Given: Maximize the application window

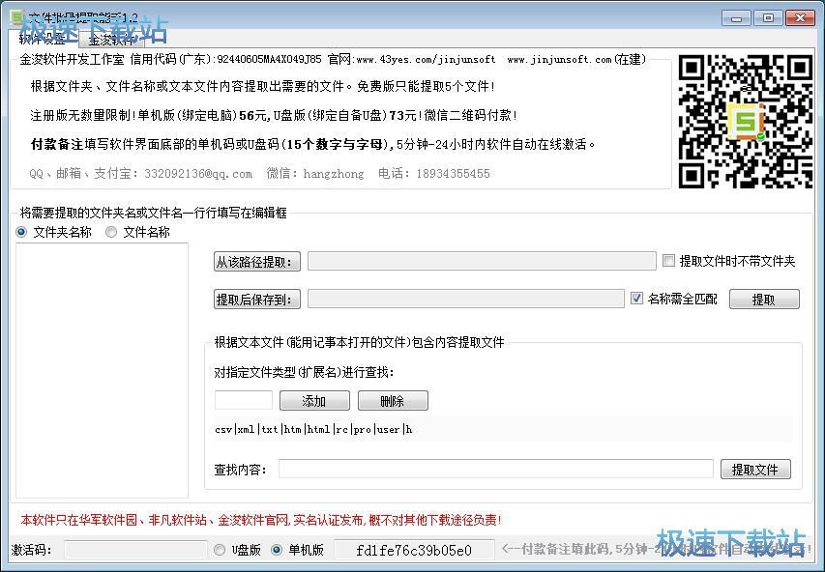Looking at the screenshot, I should [767, 18].
